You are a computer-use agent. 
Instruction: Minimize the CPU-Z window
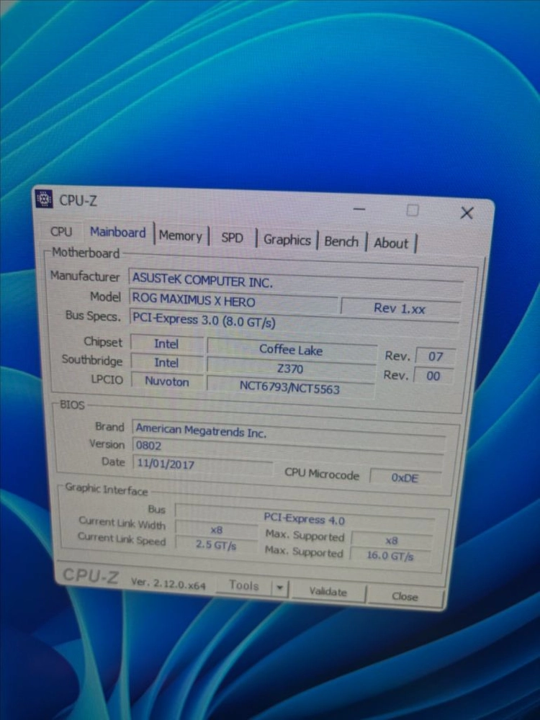(x=359, y=209)
